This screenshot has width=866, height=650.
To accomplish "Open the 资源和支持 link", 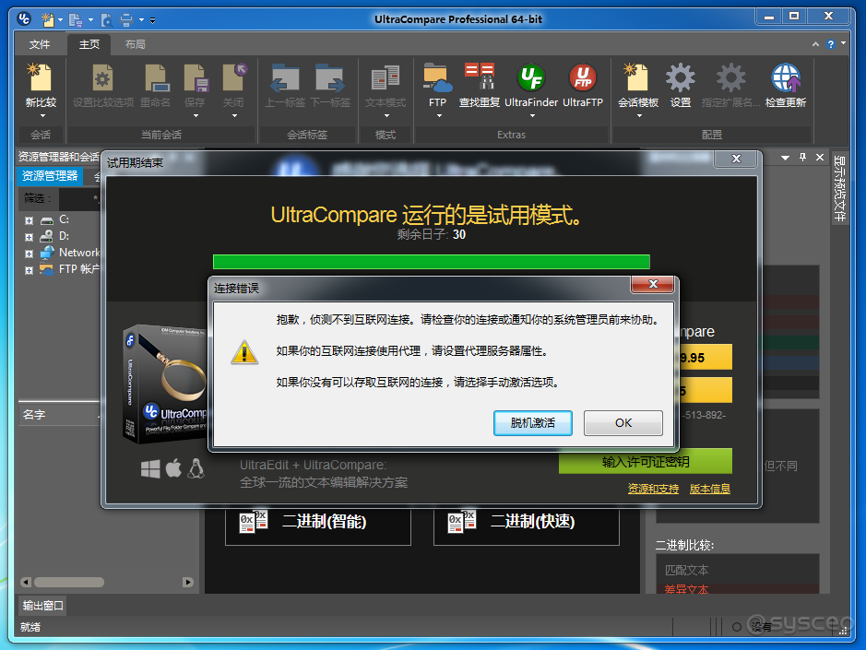I will pos(653,489).
